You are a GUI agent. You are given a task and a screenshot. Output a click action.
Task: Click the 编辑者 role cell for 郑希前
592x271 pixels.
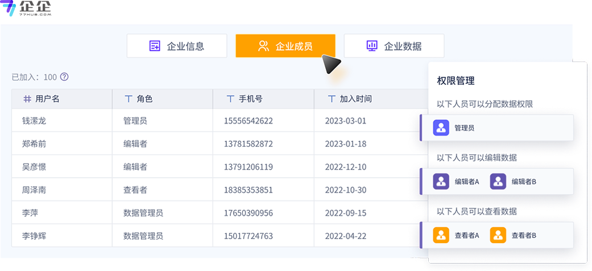(x=135, y=144)
